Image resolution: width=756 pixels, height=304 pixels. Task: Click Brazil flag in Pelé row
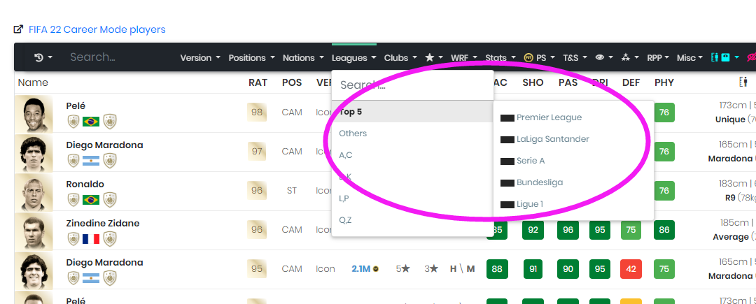point(90,121)
